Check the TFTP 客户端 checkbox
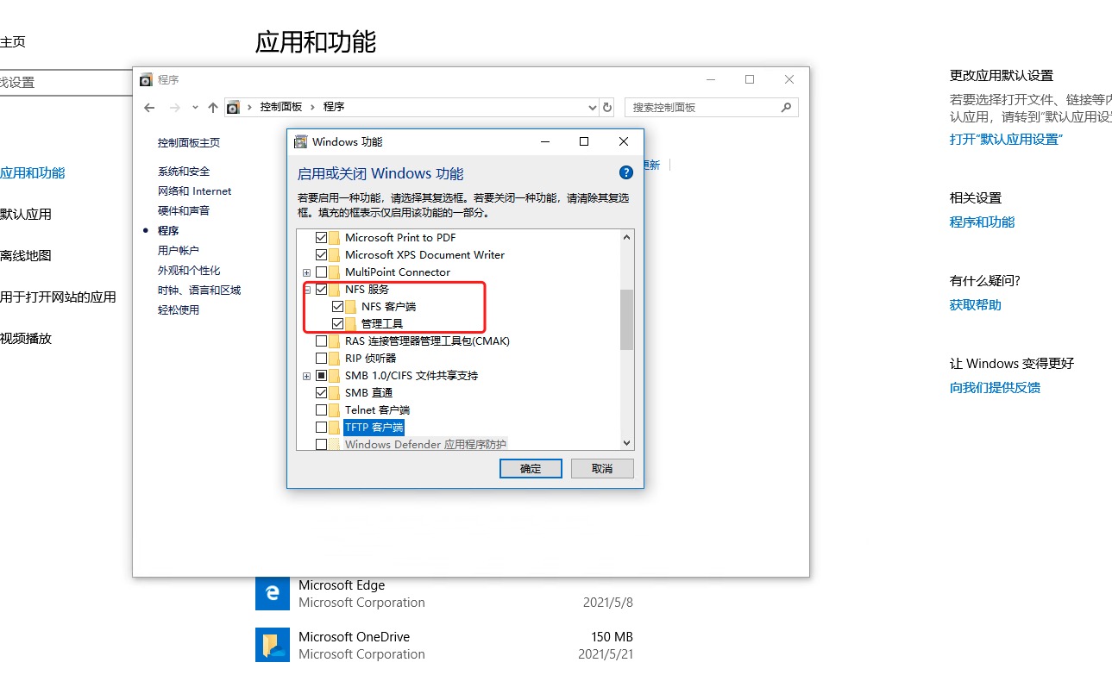The image size is (1112, 675). coord(322,427)
